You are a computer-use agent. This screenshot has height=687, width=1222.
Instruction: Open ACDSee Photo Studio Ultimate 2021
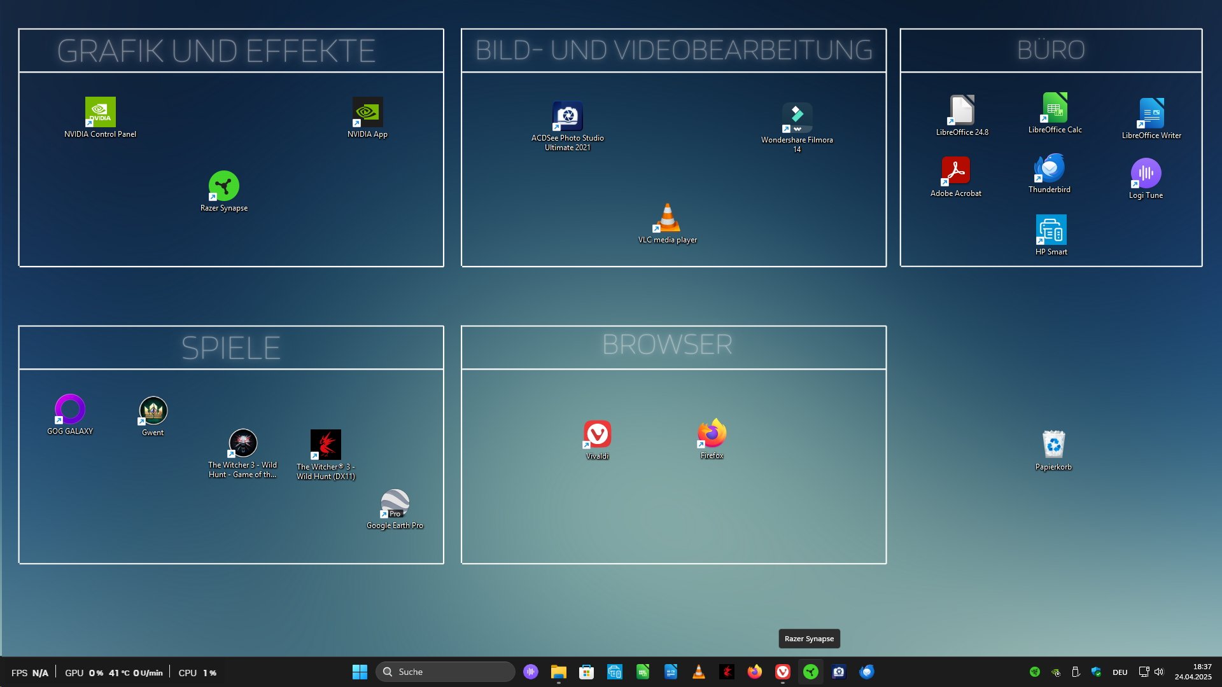tap(567, 116)
